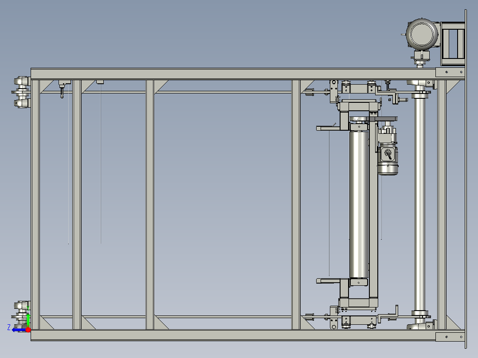The height and width of the screenshot is (358, 478).
Task: Select the motor mounting box beside round motor
Action: pyautogui.click(x=452, y=43)
